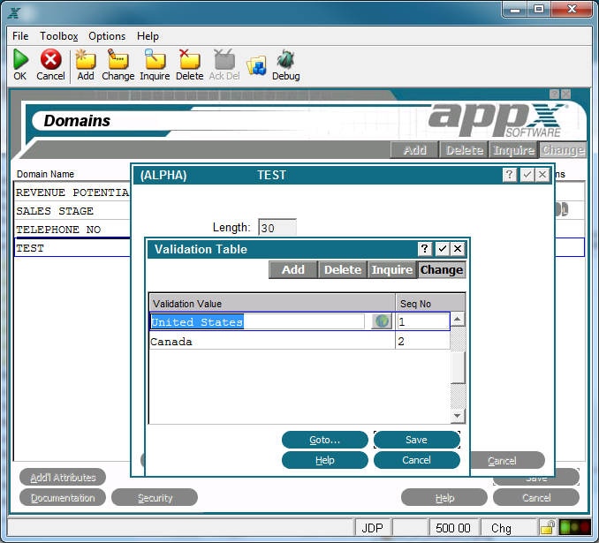Click the red Cancel toolbar icon

pyautogui.click(x=51, y=59)
